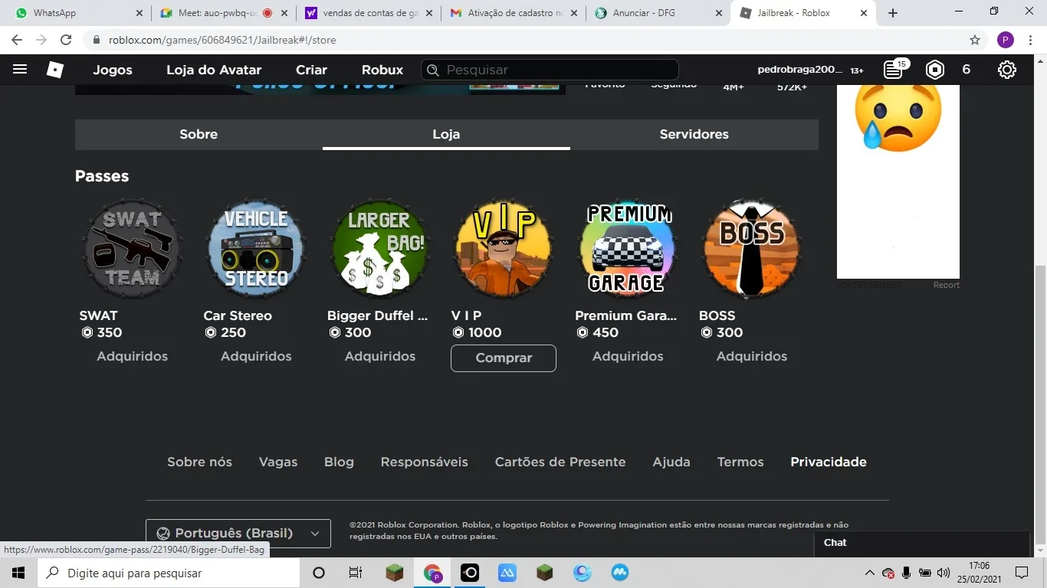Click the search magnifier icon
The height and width of the screenshot is (588, 1047).
(433, 70)
